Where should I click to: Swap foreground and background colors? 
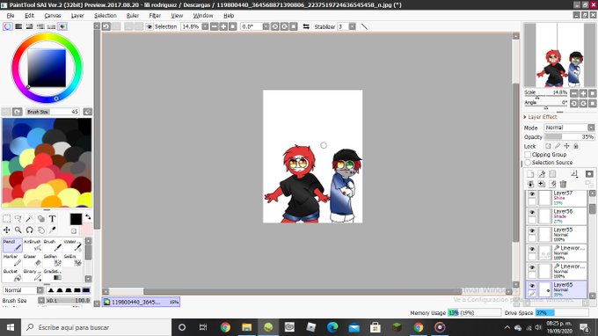[88, 217]
